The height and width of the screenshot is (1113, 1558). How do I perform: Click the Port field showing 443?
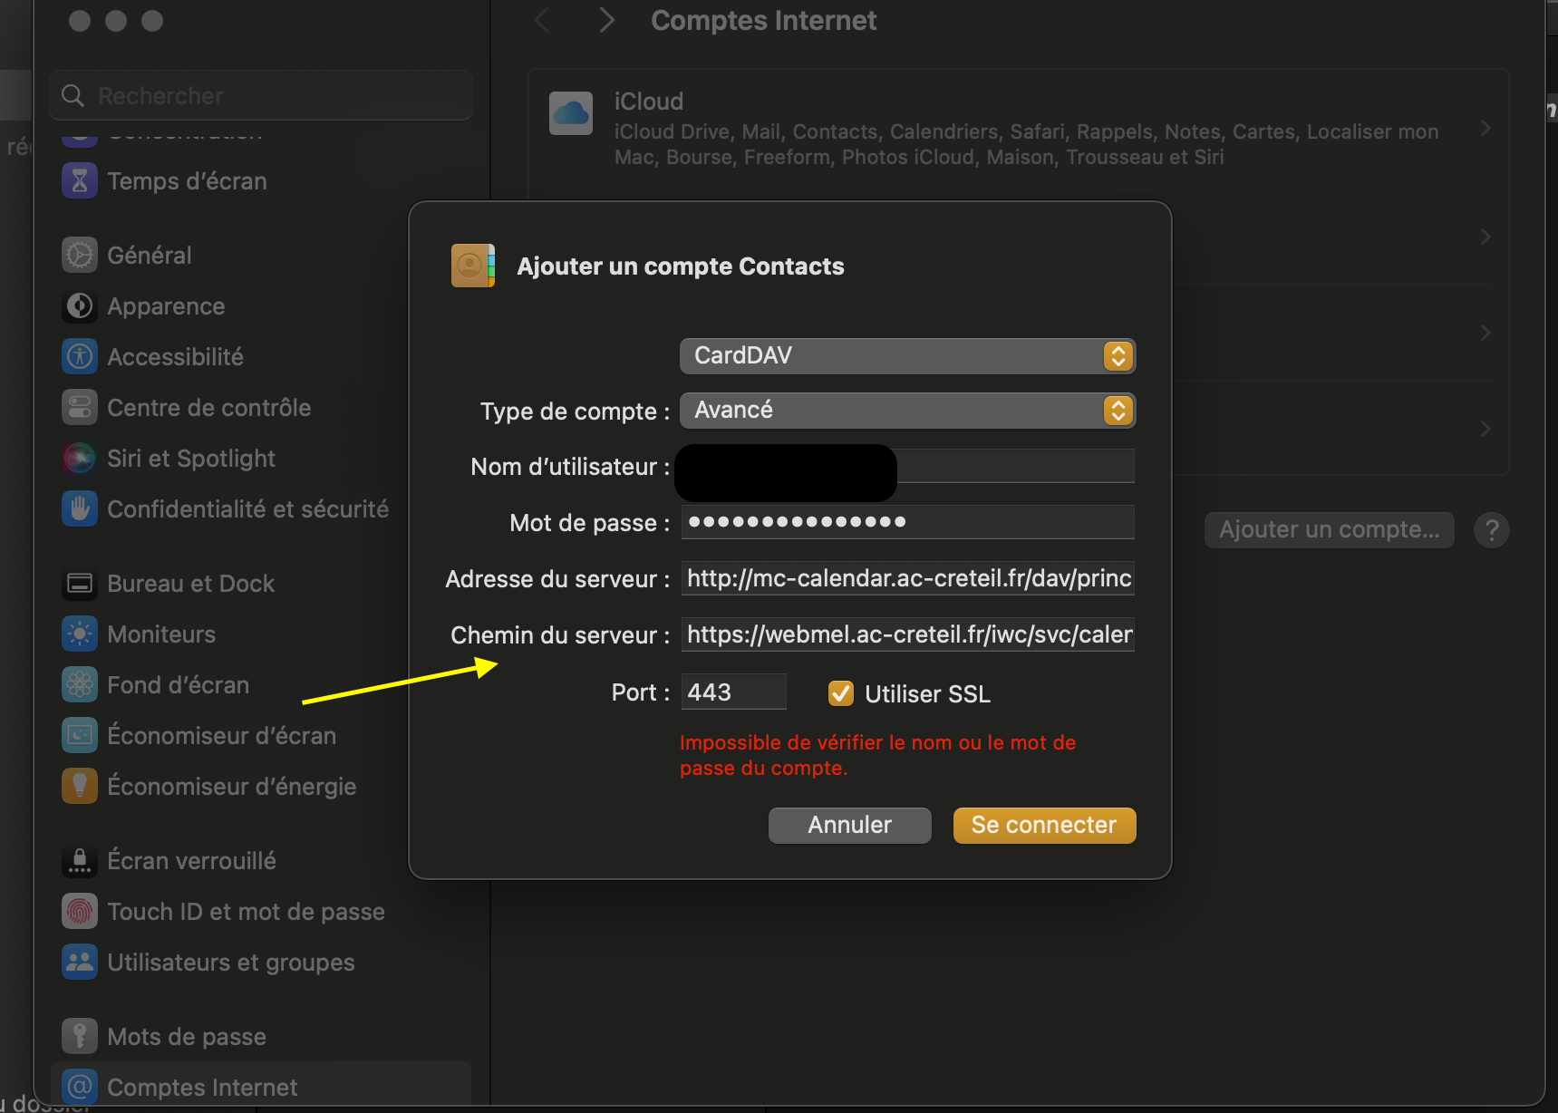[733, 692]
